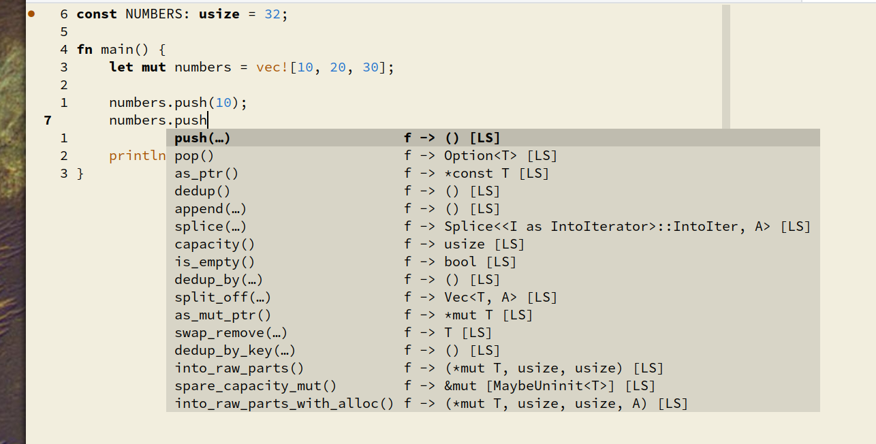This screenshot has height=444, width=876.
Task: Select splice(…) from the suggestions
Action: (x=493, y=227)
